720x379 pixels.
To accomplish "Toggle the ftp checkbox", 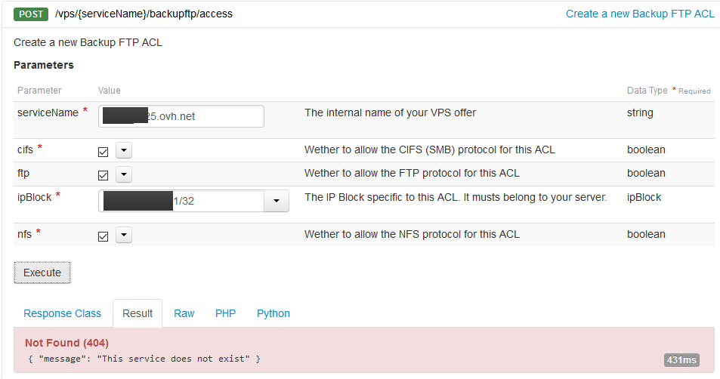I will coord(104,175).
